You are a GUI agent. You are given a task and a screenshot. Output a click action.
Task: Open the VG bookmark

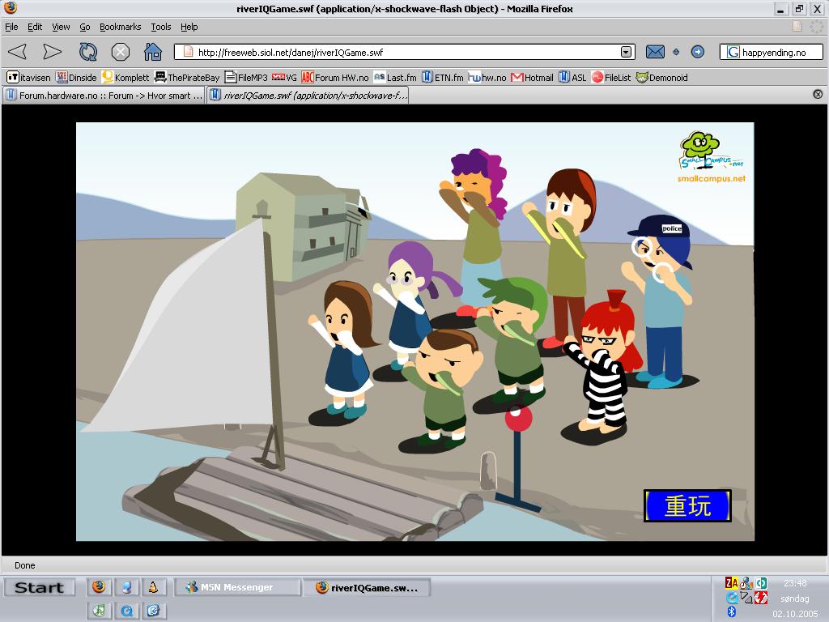(x=284, y=77)
